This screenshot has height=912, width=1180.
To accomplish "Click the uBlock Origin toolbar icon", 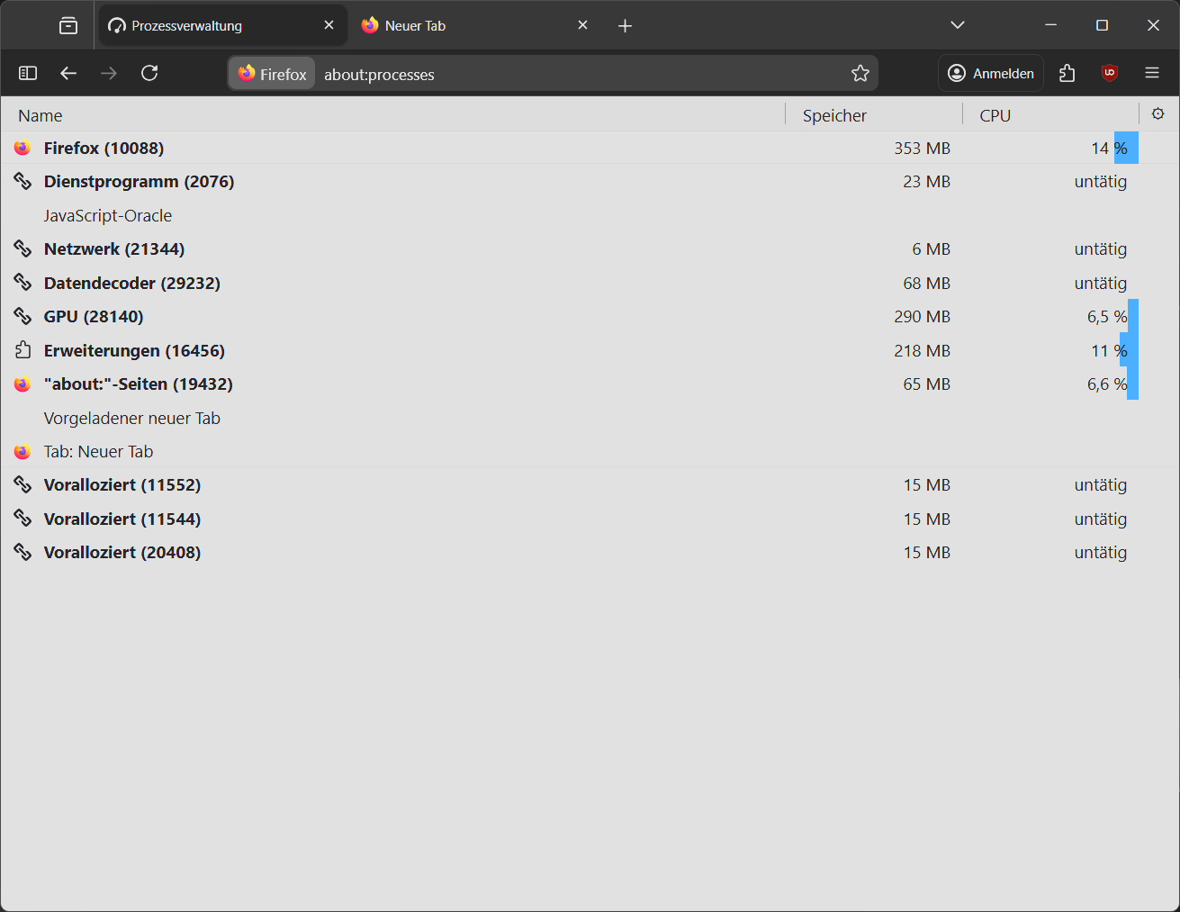I will pyautogui.click(x=1109, y=73).
